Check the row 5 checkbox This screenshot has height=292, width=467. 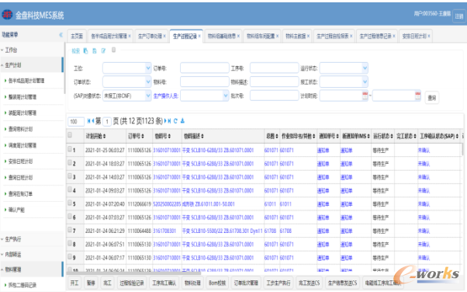coord(70,203)
